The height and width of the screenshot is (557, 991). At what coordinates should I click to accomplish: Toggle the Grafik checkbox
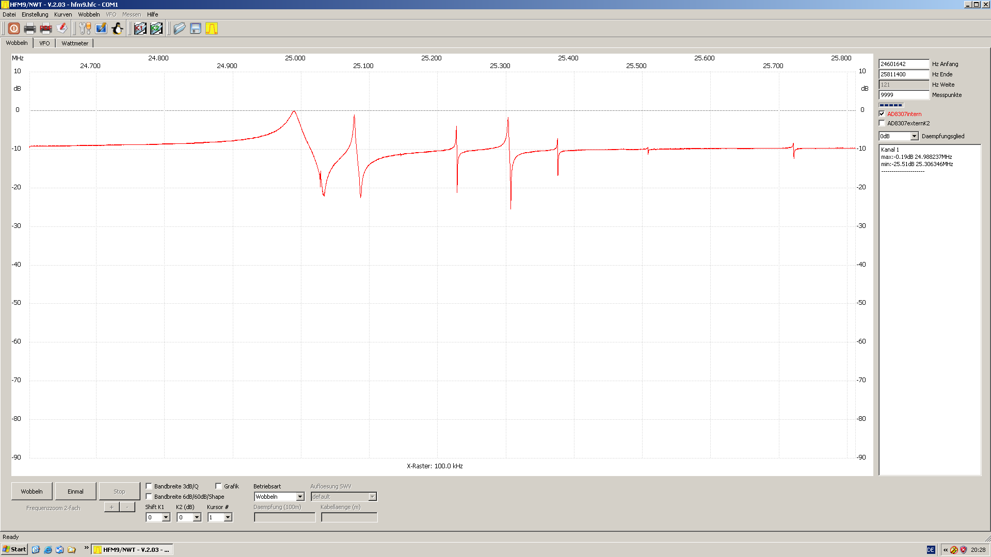218,486
